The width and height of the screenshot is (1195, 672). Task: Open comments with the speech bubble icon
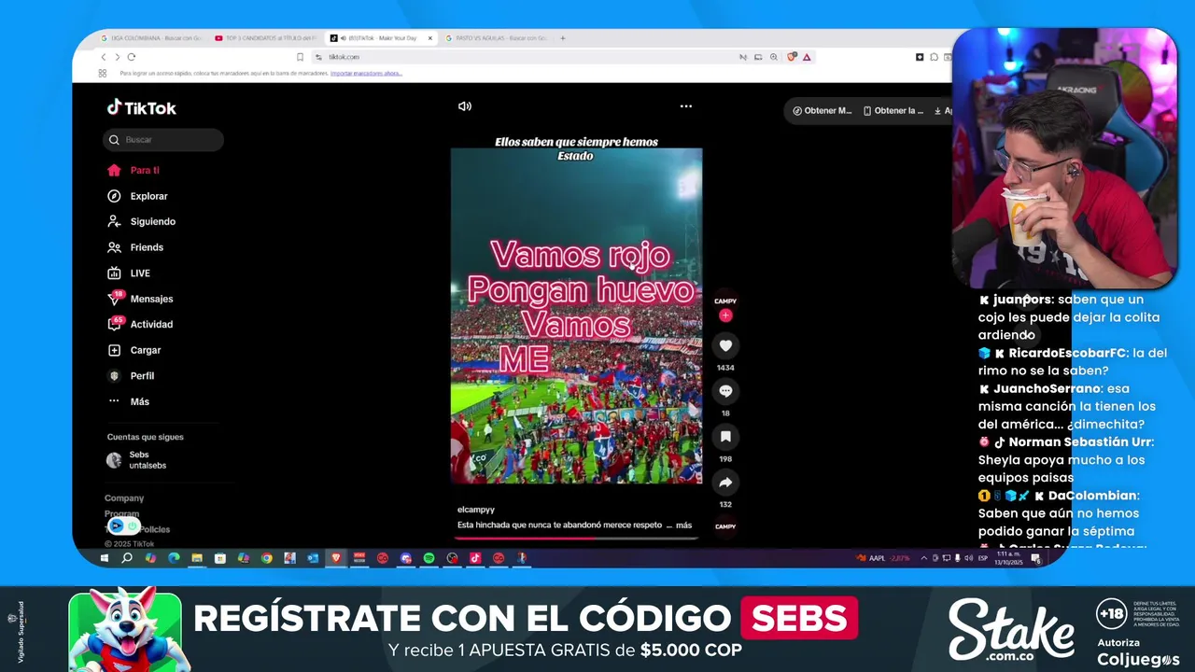[x=725, y=391]
